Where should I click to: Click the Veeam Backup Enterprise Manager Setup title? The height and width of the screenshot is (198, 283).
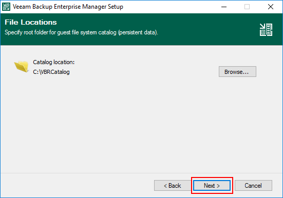click(x=68, y=7)
